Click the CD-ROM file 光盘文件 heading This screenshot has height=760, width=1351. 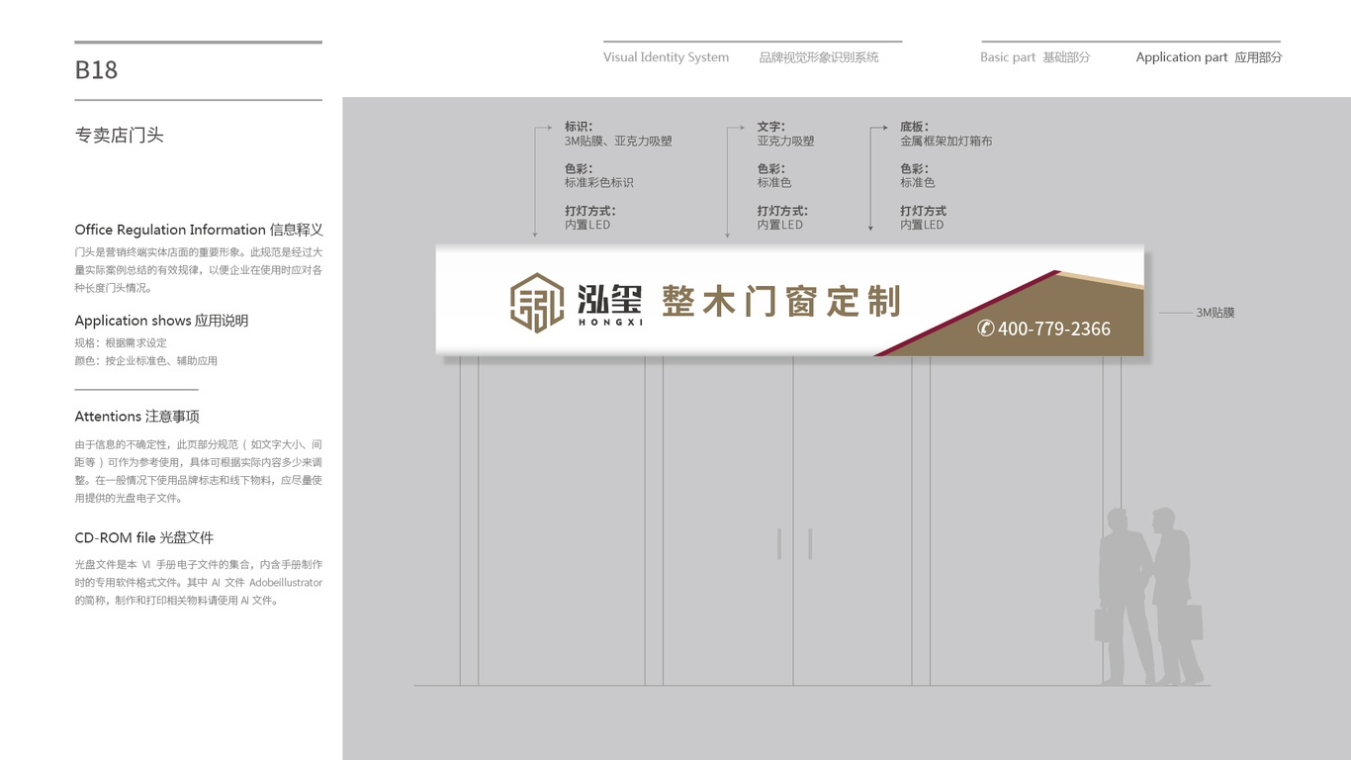click(x=143, y=538)
